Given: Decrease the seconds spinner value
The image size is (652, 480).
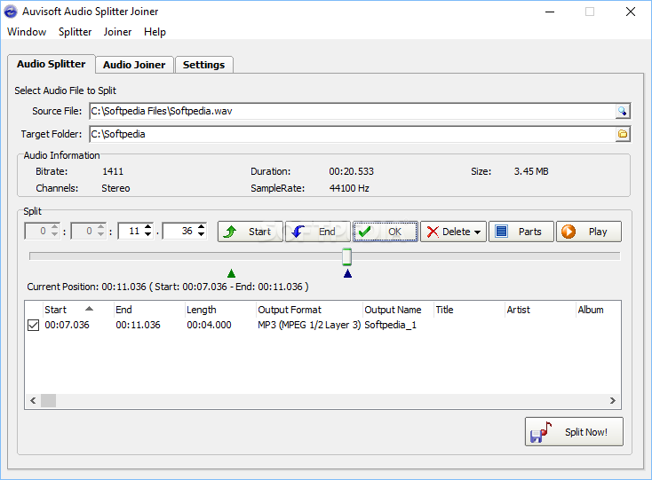Looking at the screenshot, I should [148, 234].
